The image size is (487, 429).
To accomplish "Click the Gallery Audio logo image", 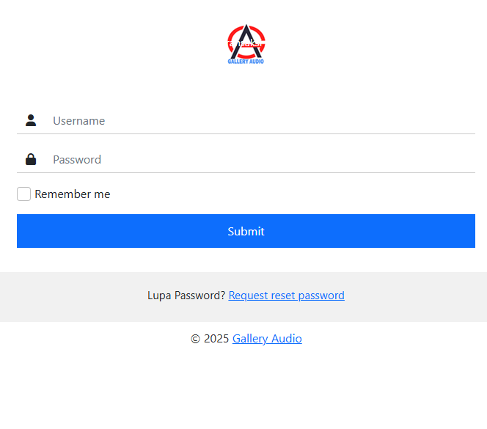I will click(x=246, y=45).
